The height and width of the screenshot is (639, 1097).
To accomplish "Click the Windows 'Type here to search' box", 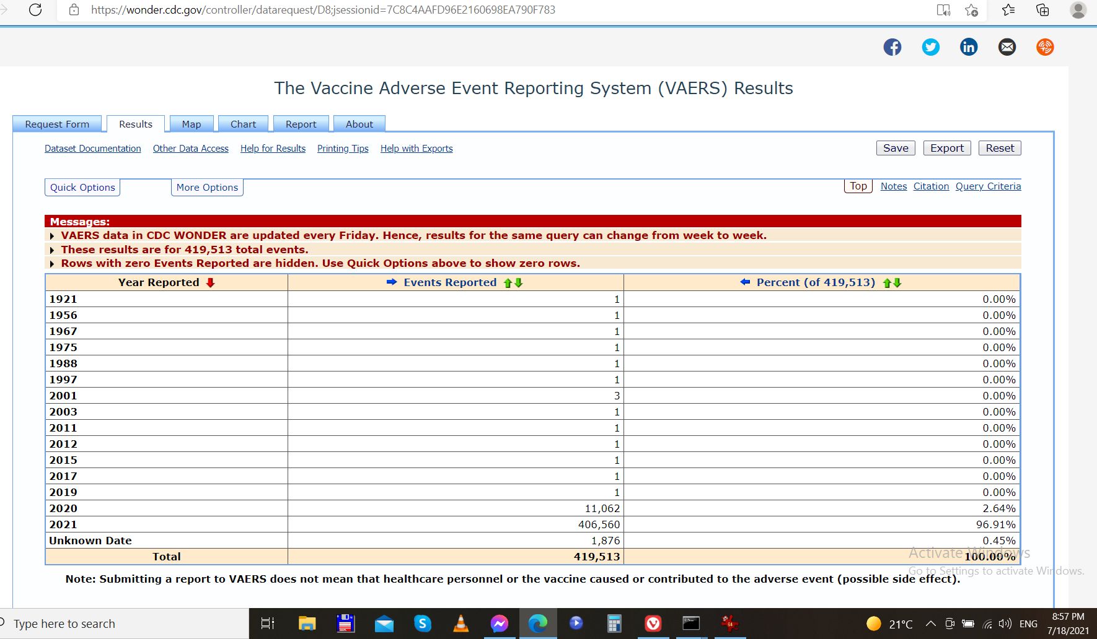I will click(x=124, y=624).
